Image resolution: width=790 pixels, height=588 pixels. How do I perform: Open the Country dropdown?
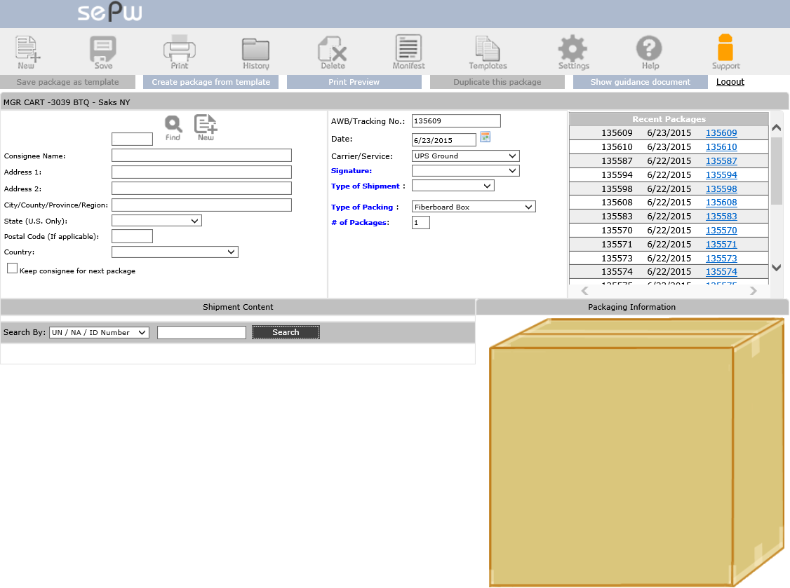pyautogui.click(x=175, y=252)
